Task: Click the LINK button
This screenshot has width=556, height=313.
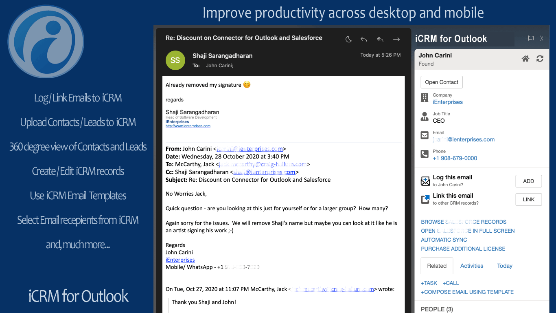Action: (528, 199)
